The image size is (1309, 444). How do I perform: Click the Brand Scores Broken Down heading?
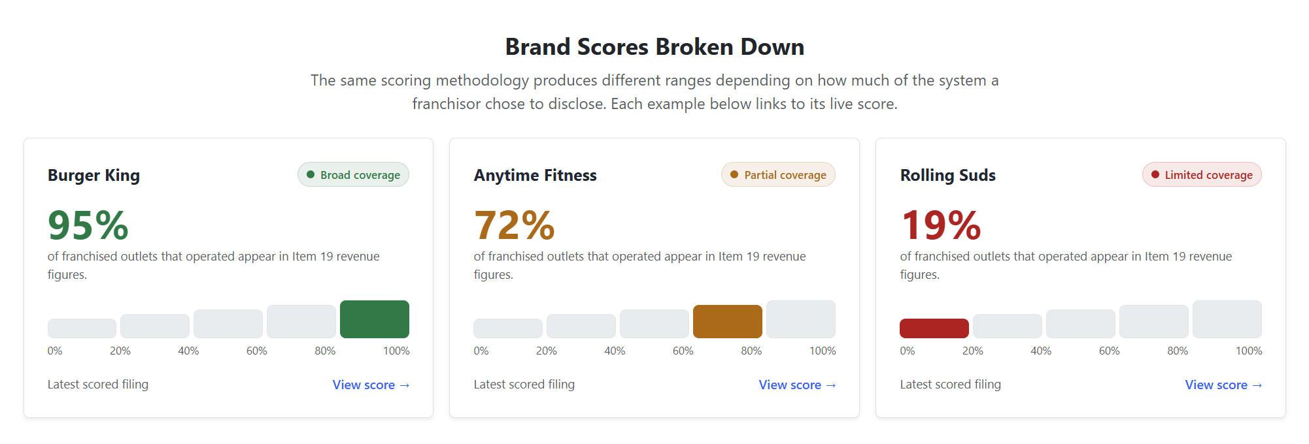click(654, 47)
